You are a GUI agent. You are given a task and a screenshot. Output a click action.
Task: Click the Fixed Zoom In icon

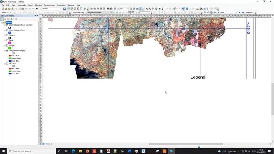coord(160,9)
